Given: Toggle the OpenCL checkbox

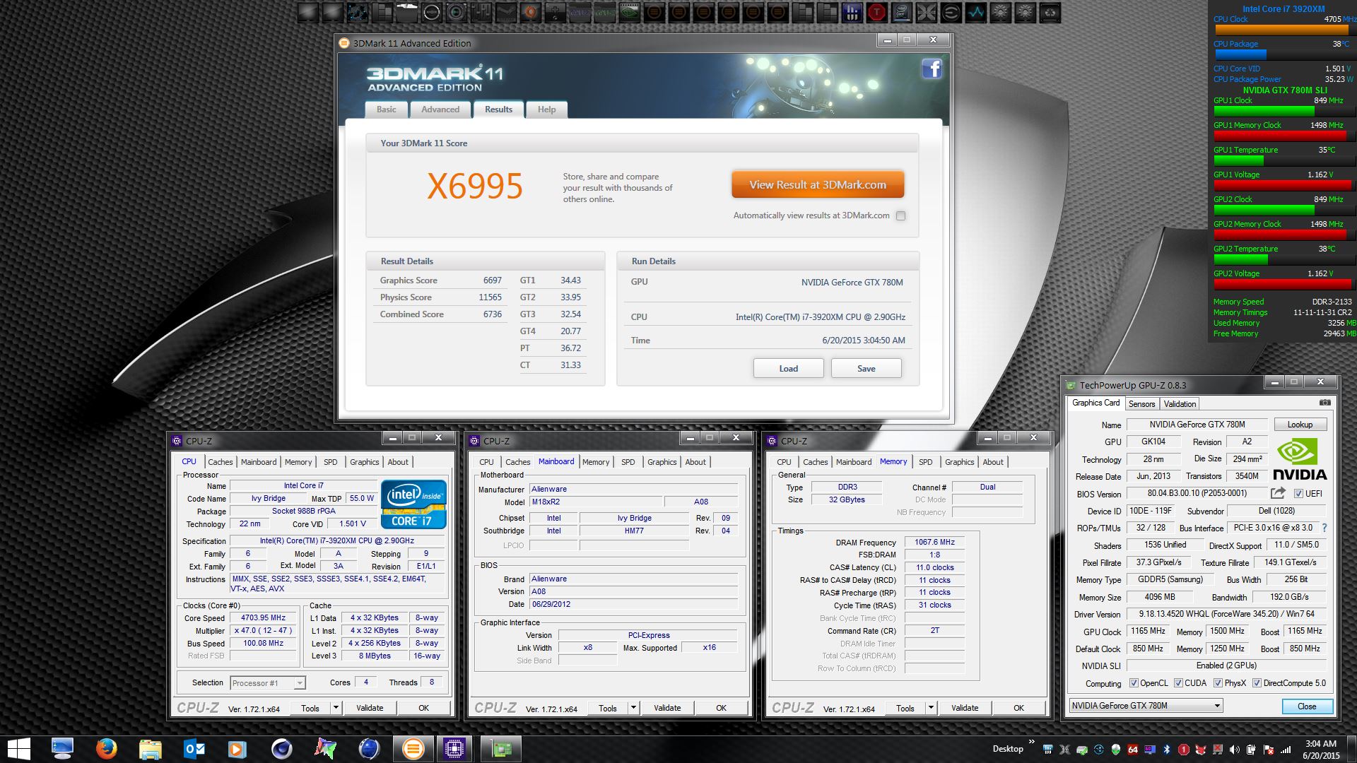Looking at the screenshot, I should (x=1134, y=683).
